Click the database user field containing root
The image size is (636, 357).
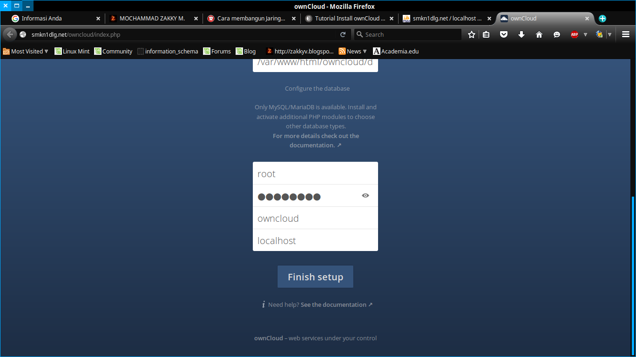coord(315,173)
